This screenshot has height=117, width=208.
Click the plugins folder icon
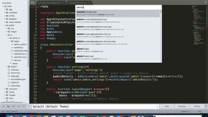click(x=9, y=67)
